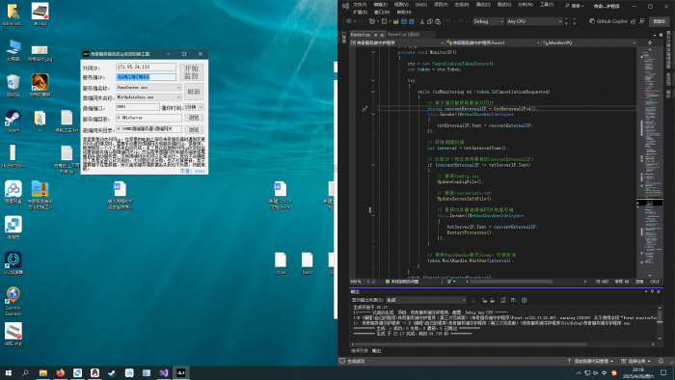Switch to the 错误列表 tab
675x380 pixels.
pos(360,351)
